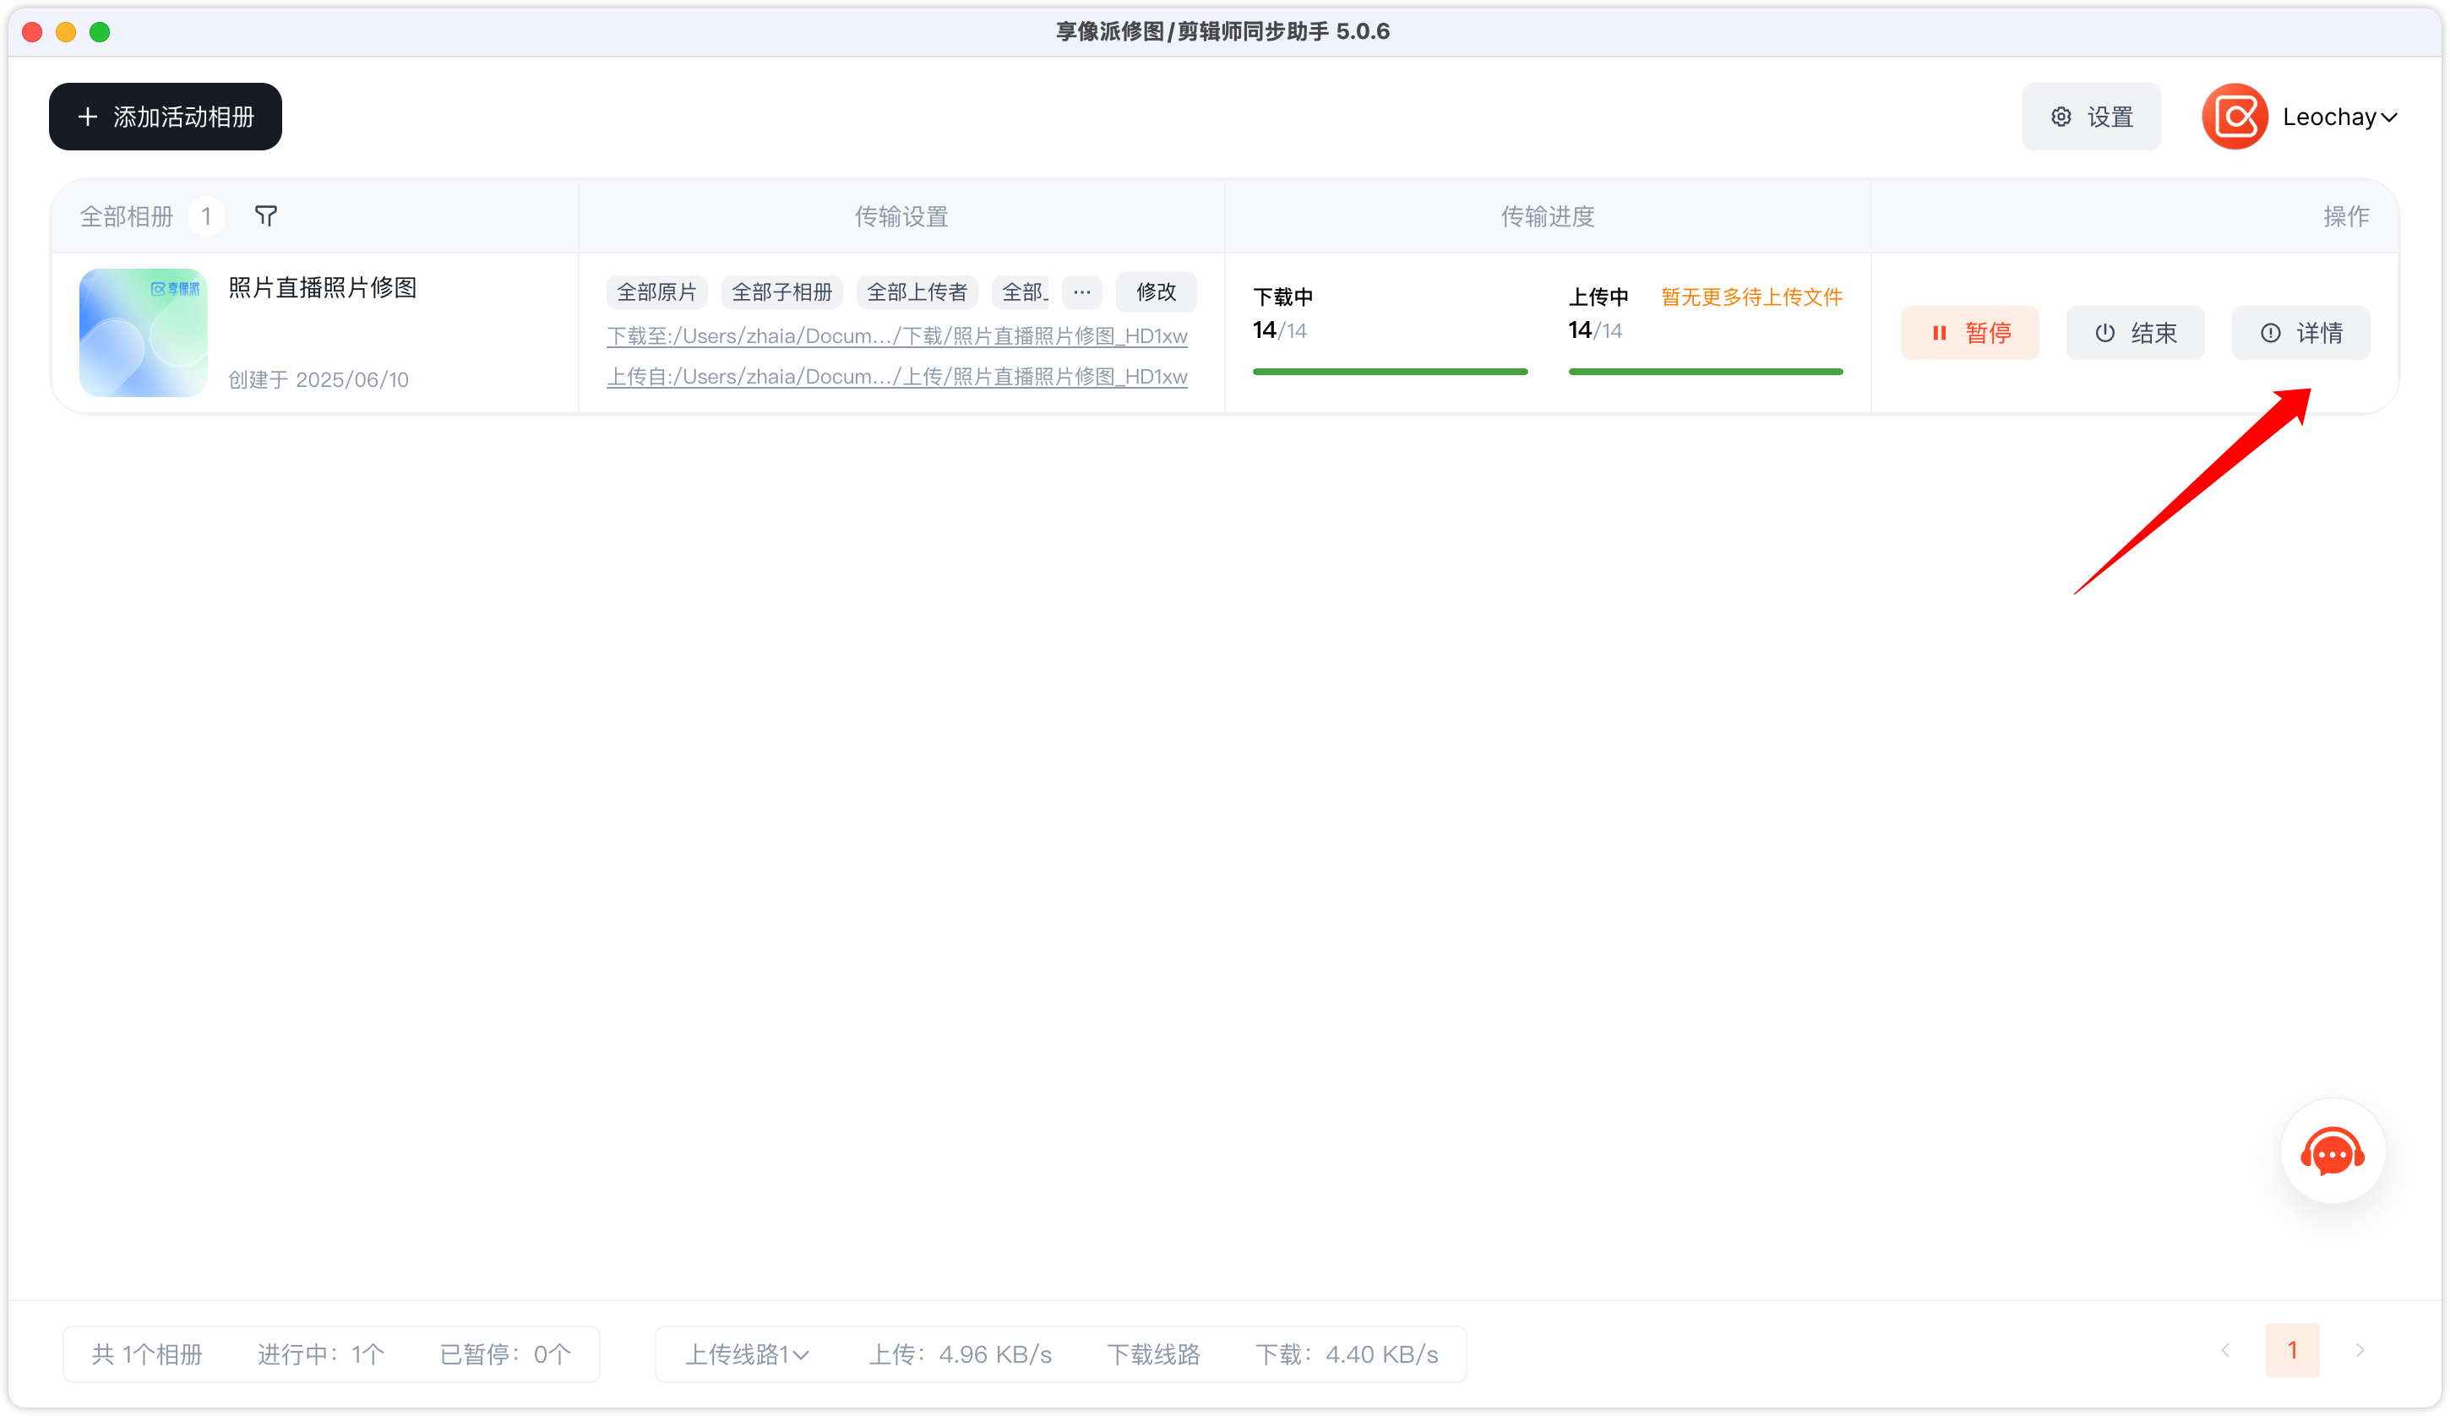
Task: Minimize the window with yellow button
Action: tap(66, 32)
